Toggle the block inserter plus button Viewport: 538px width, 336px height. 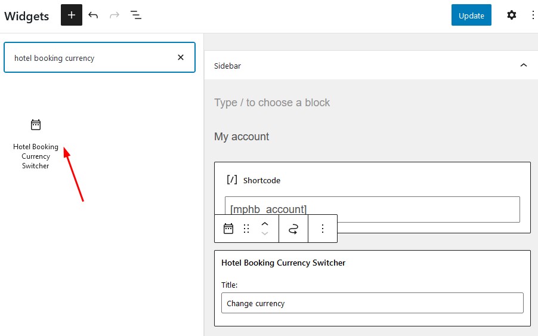[72, 15]
